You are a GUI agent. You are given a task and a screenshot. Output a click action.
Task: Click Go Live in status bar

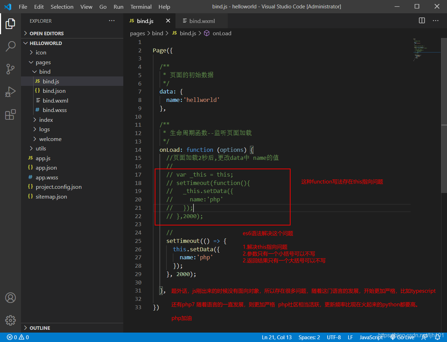tap(402, 337)
